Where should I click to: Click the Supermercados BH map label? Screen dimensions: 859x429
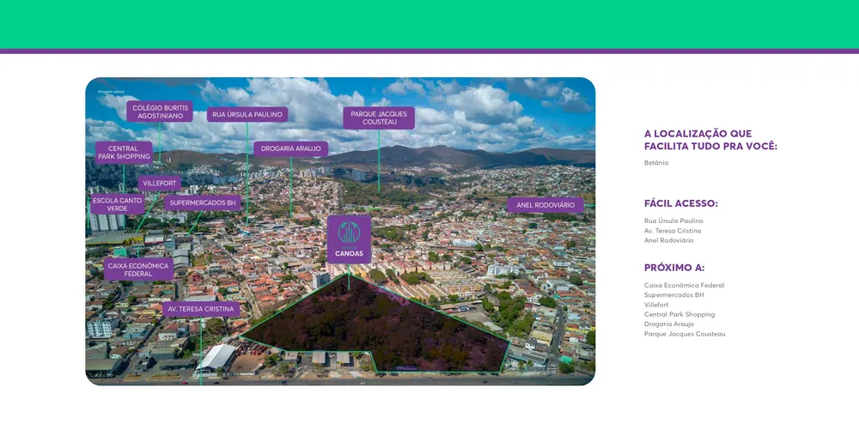tap(203, 203)
